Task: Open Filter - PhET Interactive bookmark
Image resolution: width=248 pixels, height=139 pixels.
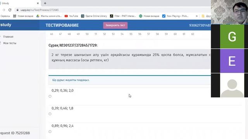Action: (123, 16)
